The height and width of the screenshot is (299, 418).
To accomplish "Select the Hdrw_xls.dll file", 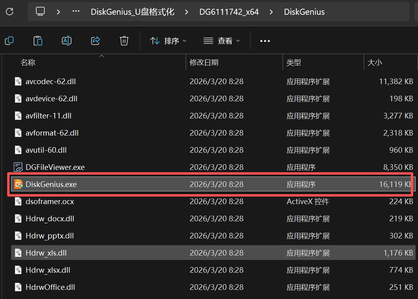I will coord(213,253).
